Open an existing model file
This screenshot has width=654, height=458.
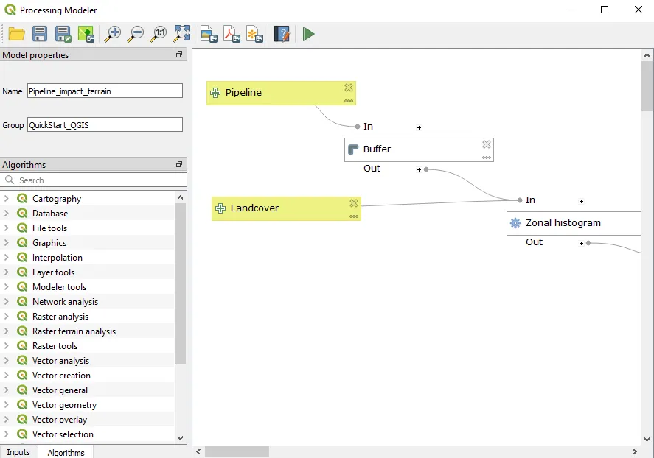[x=16, y=34]
